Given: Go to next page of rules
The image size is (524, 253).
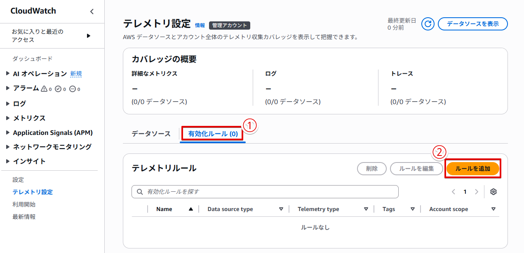Looking at the screenshot, I should pyautogui.click(x=477, y=192).
